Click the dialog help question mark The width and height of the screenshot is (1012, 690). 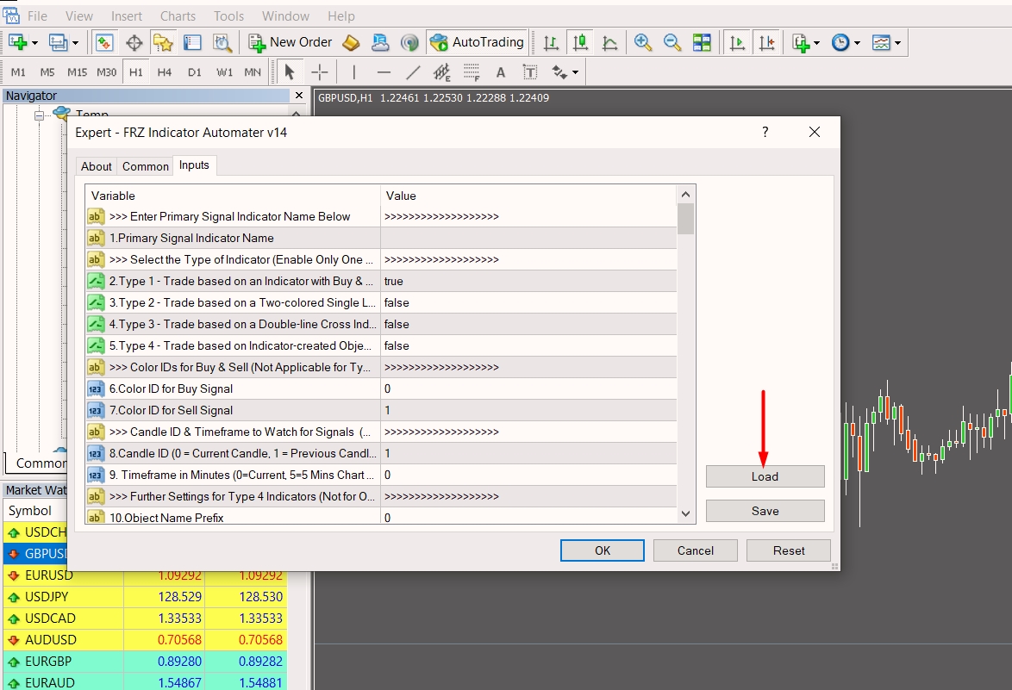click(x=765, y=132)
